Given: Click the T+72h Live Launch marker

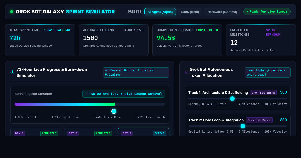Looking at the screenshot, I should pos(150,117).
